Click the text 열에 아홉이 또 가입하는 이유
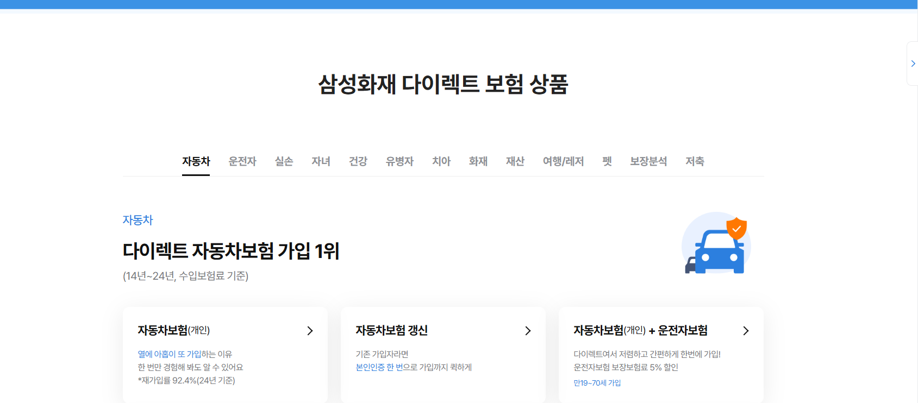This screenshot has width=918, height=403. point(185,354)
